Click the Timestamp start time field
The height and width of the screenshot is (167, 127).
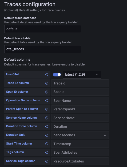click(x=80, y=144)
